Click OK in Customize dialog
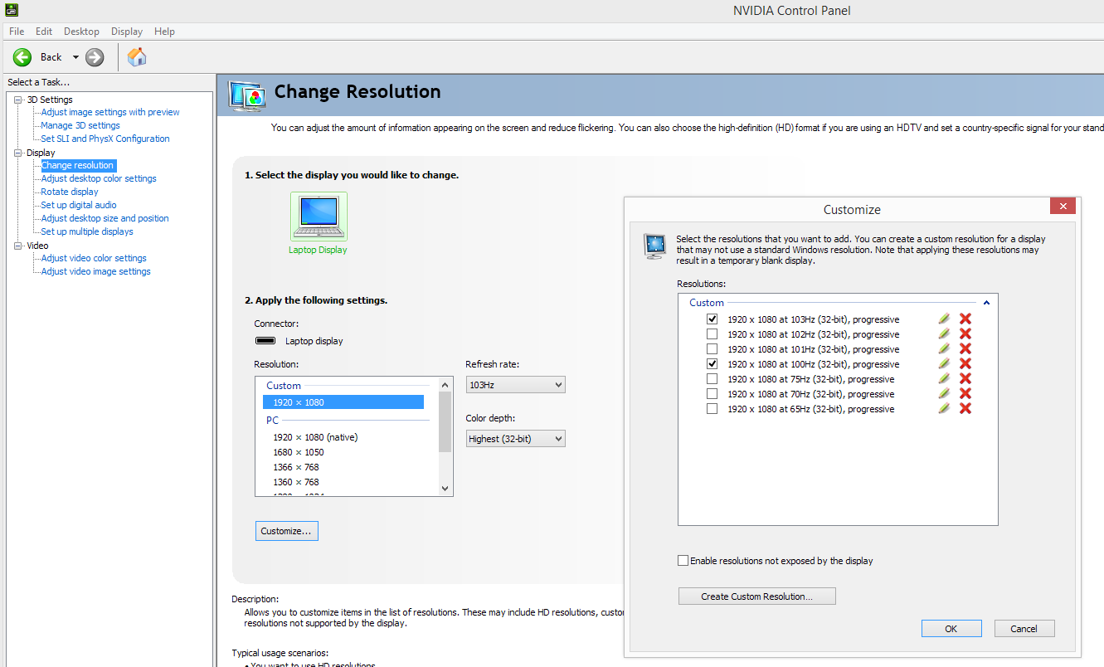This screenshot has height=667, width=1104. pos(951,629)
